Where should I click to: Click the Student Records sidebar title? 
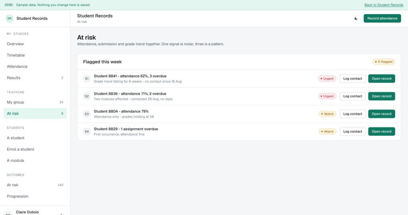pos(32,19)
